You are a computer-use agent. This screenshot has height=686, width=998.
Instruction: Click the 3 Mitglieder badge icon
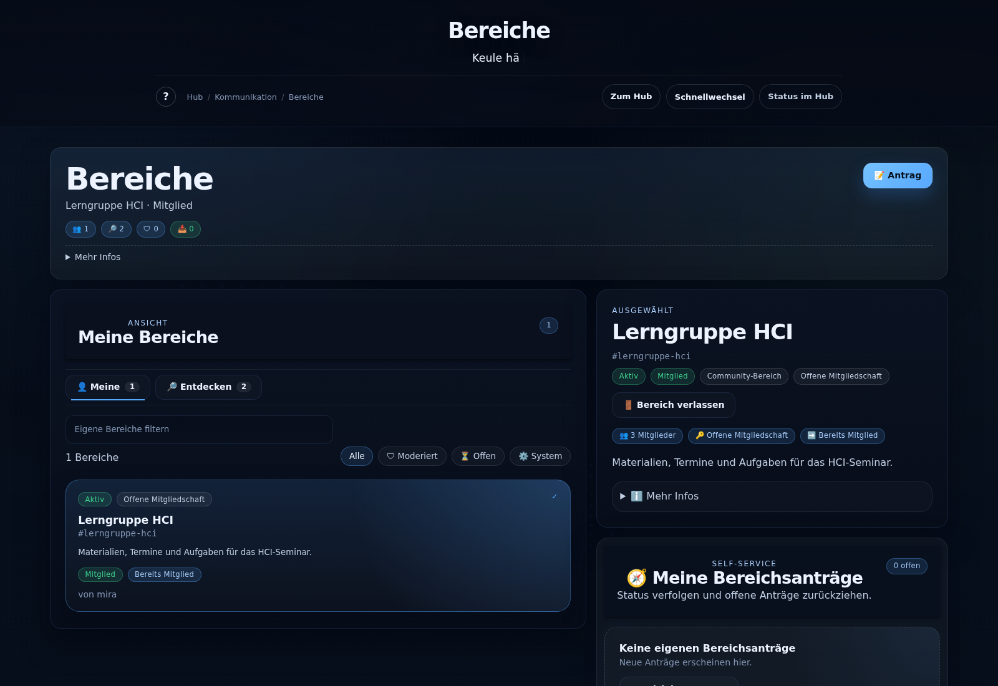(x=624, y=435)
